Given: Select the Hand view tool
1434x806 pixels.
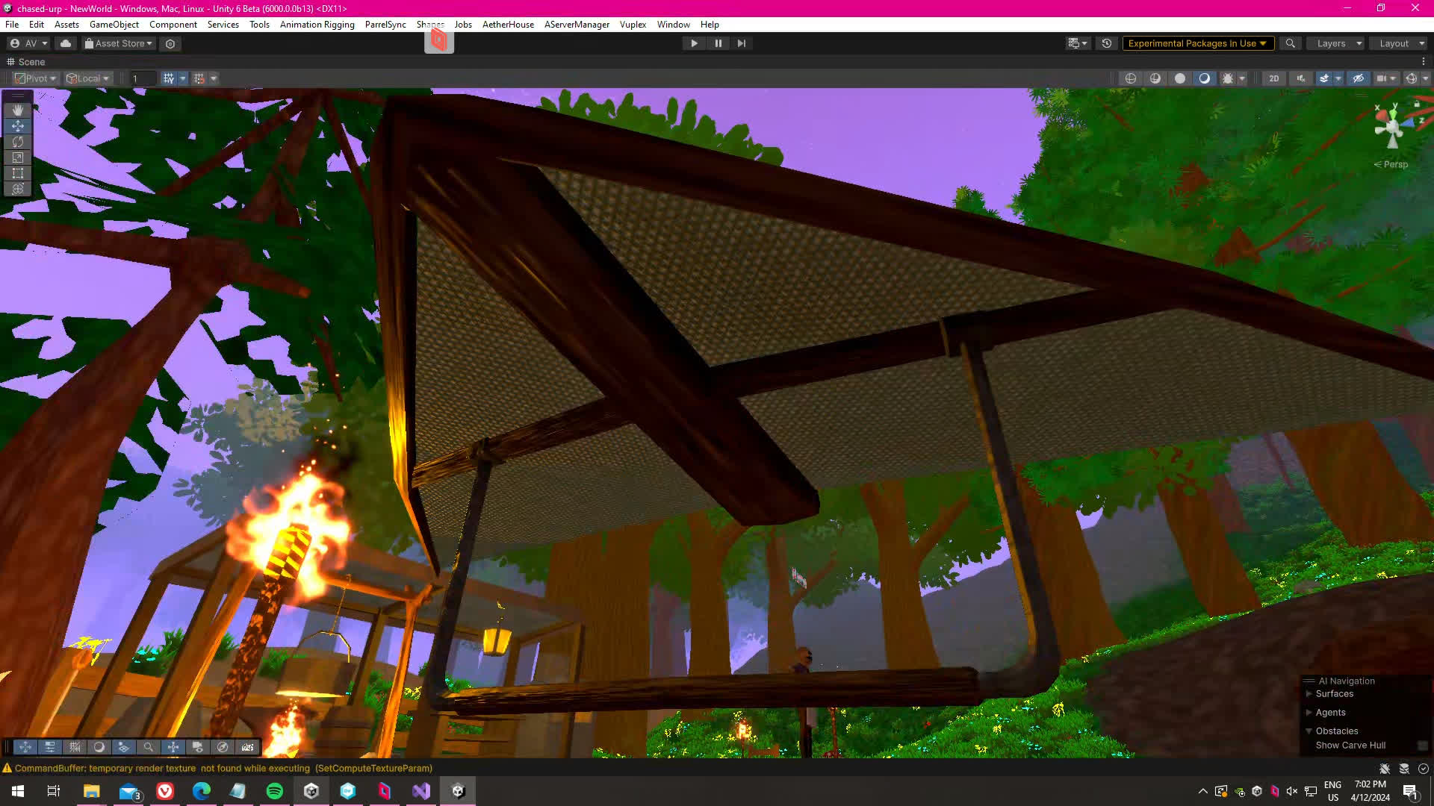Looking at the screenshot, I should point(18,110).
